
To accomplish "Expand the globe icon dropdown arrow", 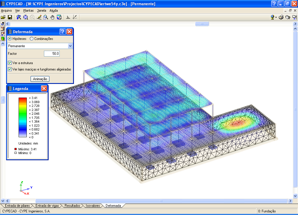I will point(276,17).
